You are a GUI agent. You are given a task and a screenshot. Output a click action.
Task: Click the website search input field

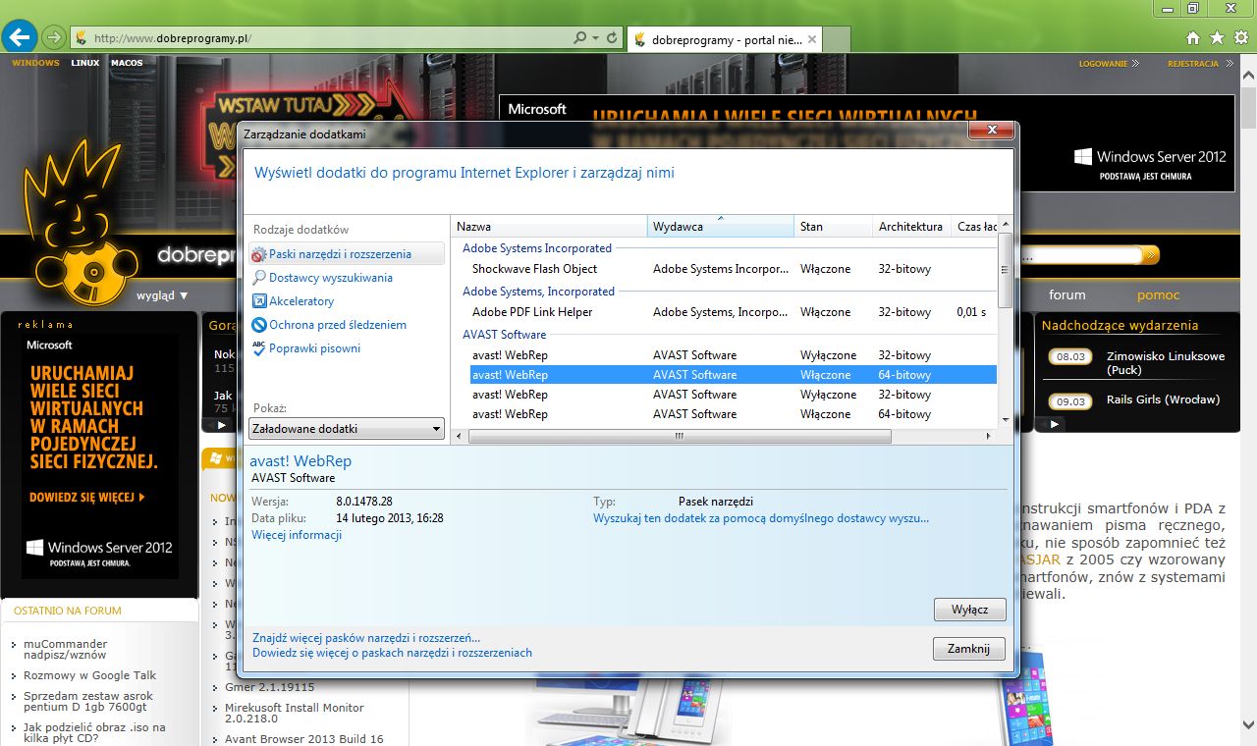point(1080,255)
